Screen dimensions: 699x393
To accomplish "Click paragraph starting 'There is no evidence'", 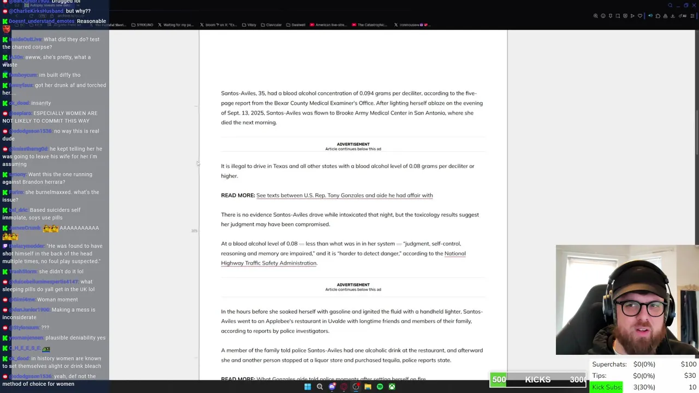I will click(350, 219).
